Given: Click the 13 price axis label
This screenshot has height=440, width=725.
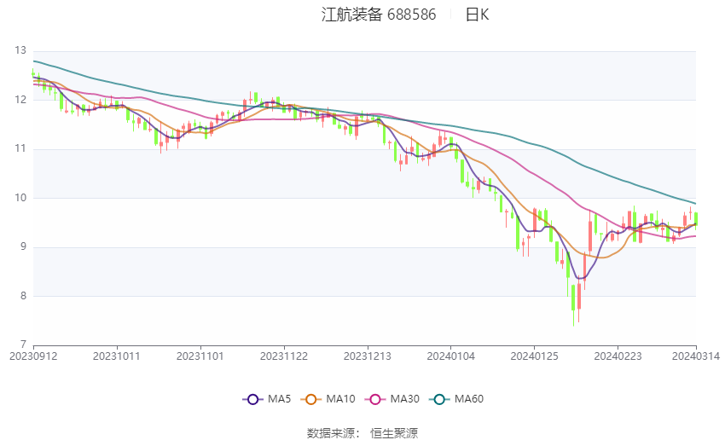Looking at the screenshot, I should pyautogui.click(x=20, y=50).
